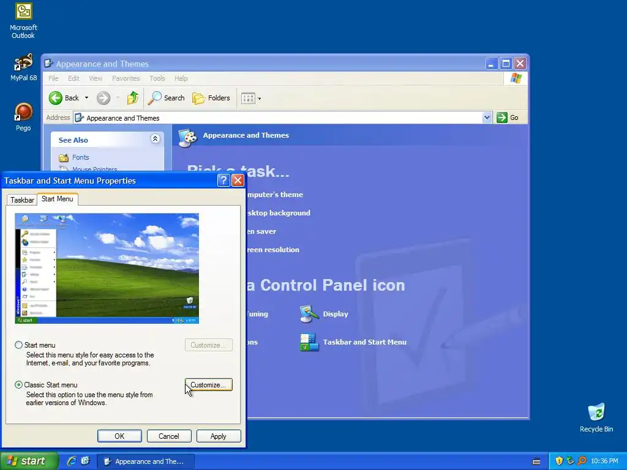Open the desktop background task link

click(x=279, y=213)
